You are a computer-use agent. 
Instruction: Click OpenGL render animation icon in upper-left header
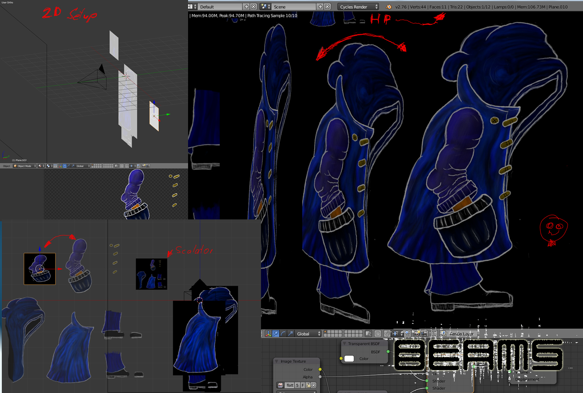click(x=148, y=166)
